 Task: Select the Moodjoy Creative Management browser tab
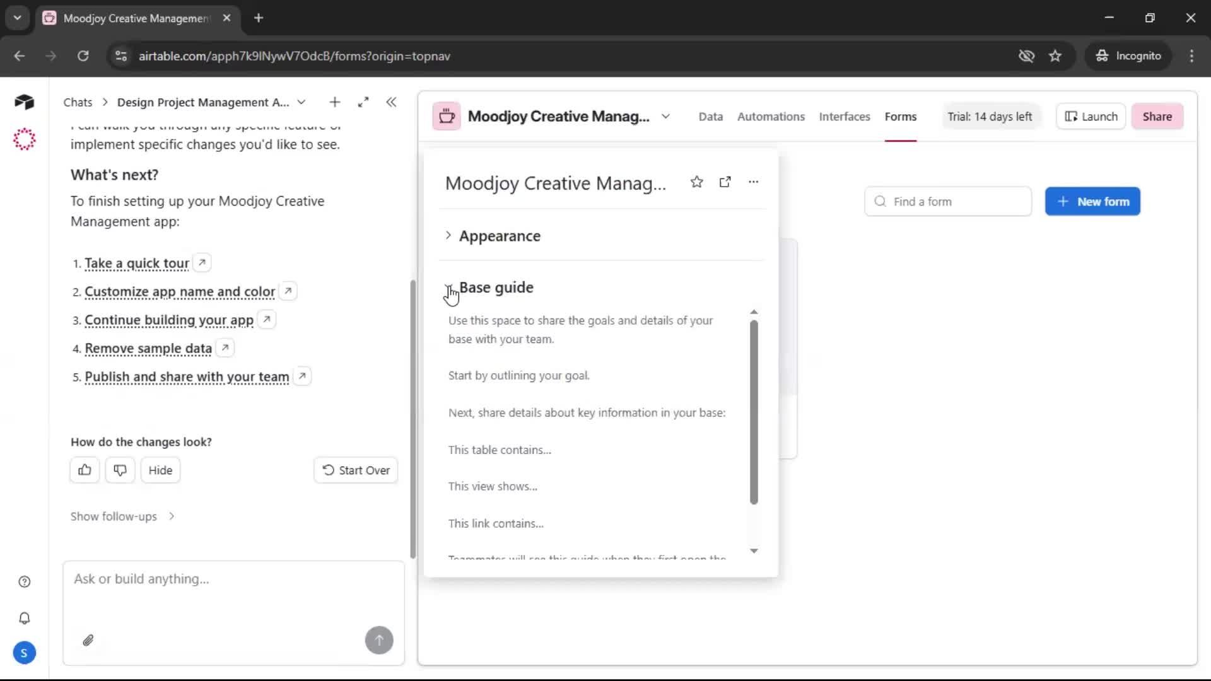click(x=136, y=18)
